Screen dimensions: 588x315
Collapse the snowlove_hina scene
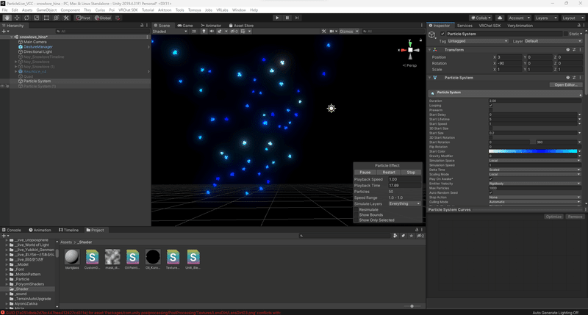point(12,37)
